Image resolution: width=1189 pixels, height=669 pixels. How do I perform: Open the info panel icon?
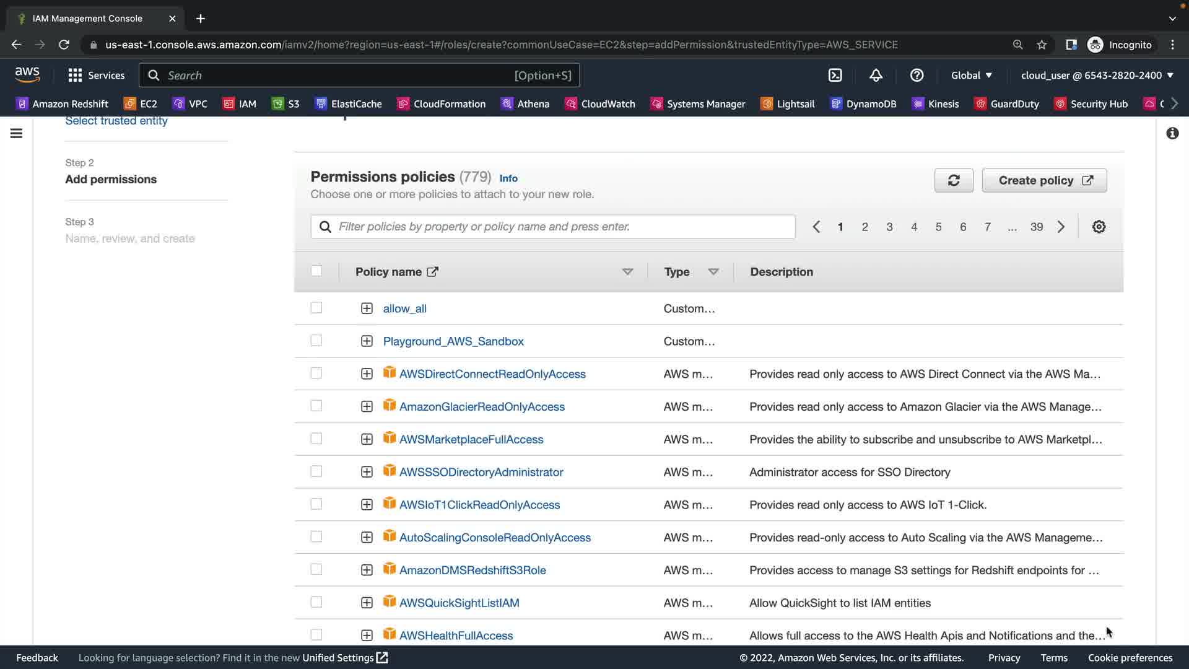1172,133
